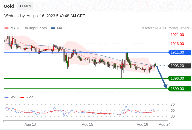Click the Aug 24 date axis label
Image resolution: width=192 pixels, height=130 pixels.
pyautogui.click(x=165, y=124)
